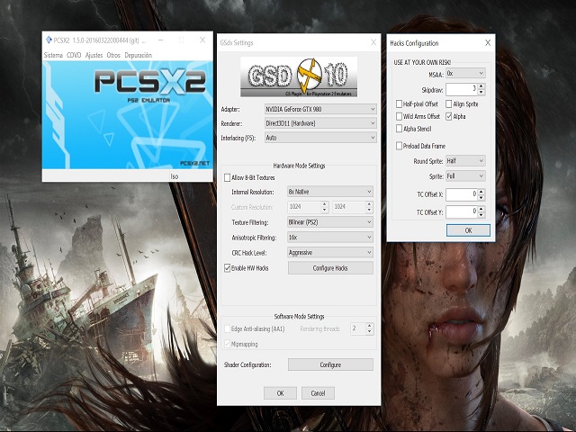
Task: Expand the Texture Filtering dropdown
Action: tap(330, 222)
